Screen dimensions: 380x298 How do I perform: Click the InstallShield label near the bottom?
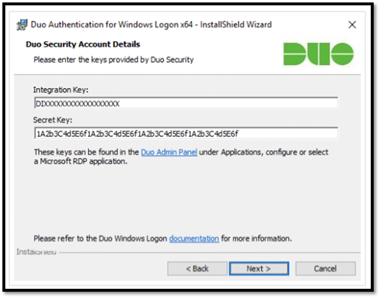tap(36, 252)
